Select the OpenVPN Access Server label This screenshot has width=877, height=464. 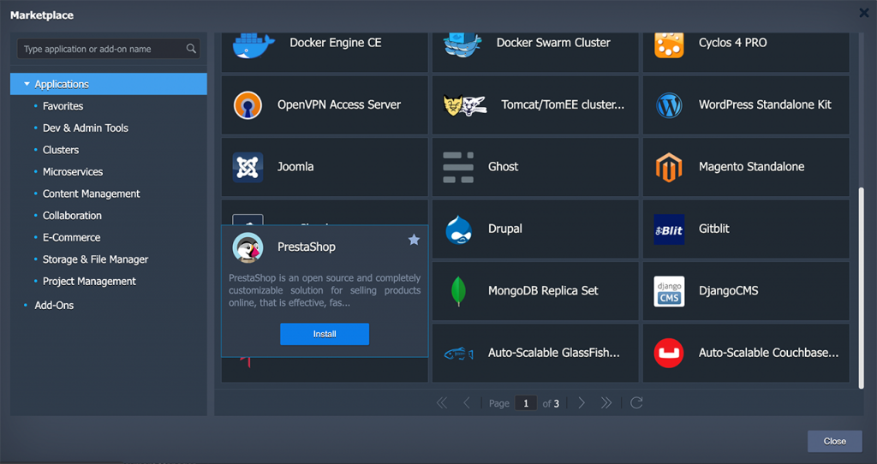click(339, 104)
